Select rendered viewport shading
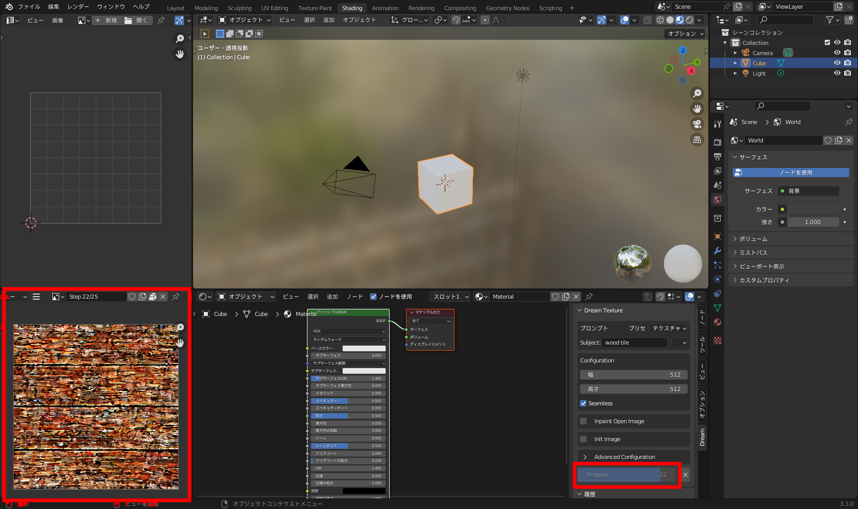The image size is (858, 509). pyautogui.click(x=689, y=20)
